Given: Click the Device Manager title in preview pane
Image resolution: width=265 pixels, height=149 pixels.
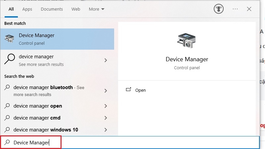Looking at the screenshot, I should click(187, 59).
